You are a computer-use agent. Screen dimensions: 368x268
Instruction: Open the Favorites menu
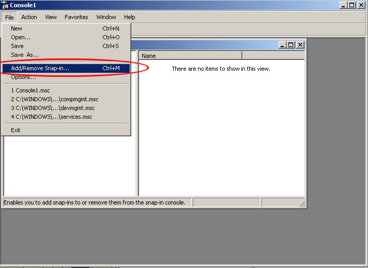(x=76, y=17)
